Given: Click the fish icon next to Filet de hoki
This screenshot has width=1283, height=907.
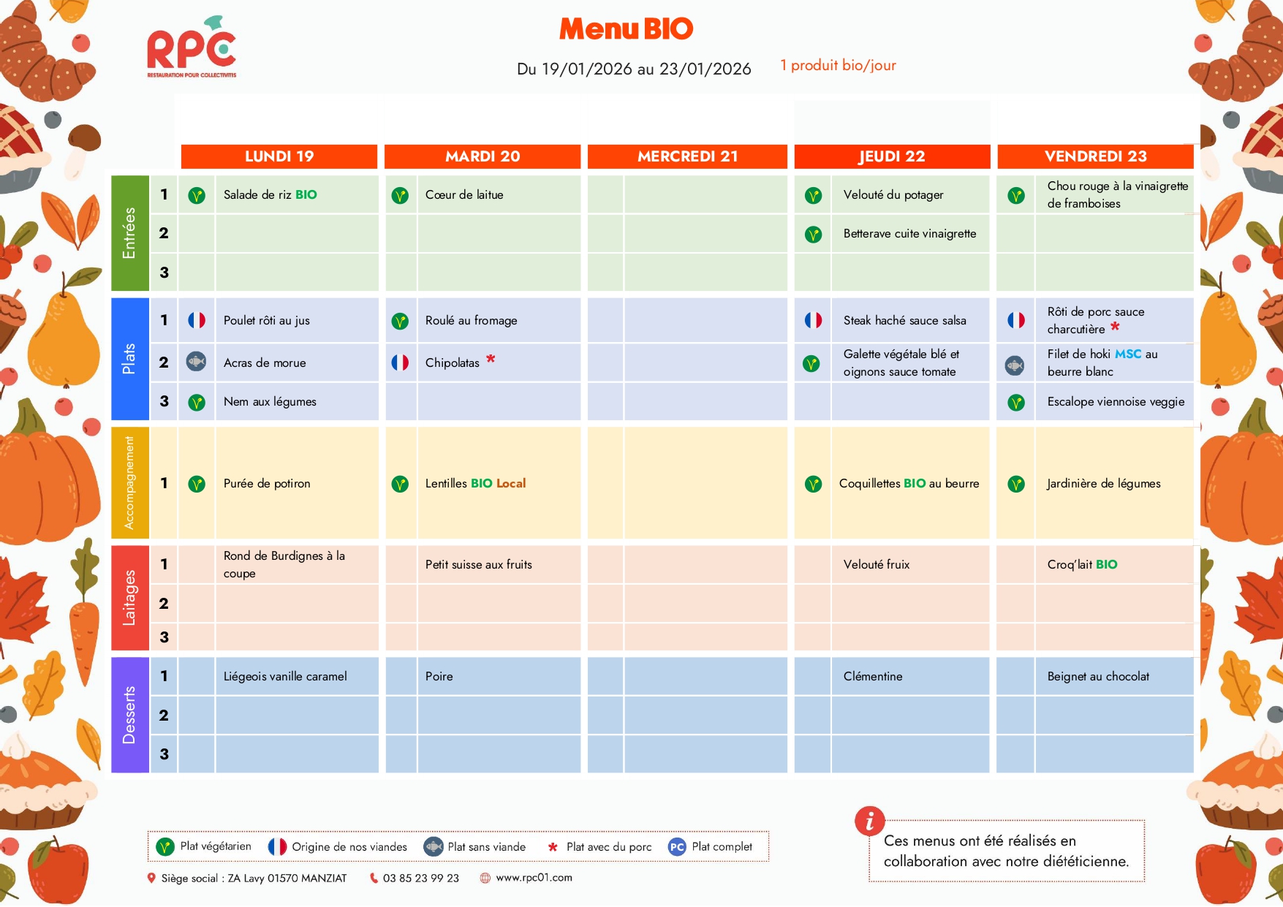Looking at the screenshot, I should [1015, 365].
